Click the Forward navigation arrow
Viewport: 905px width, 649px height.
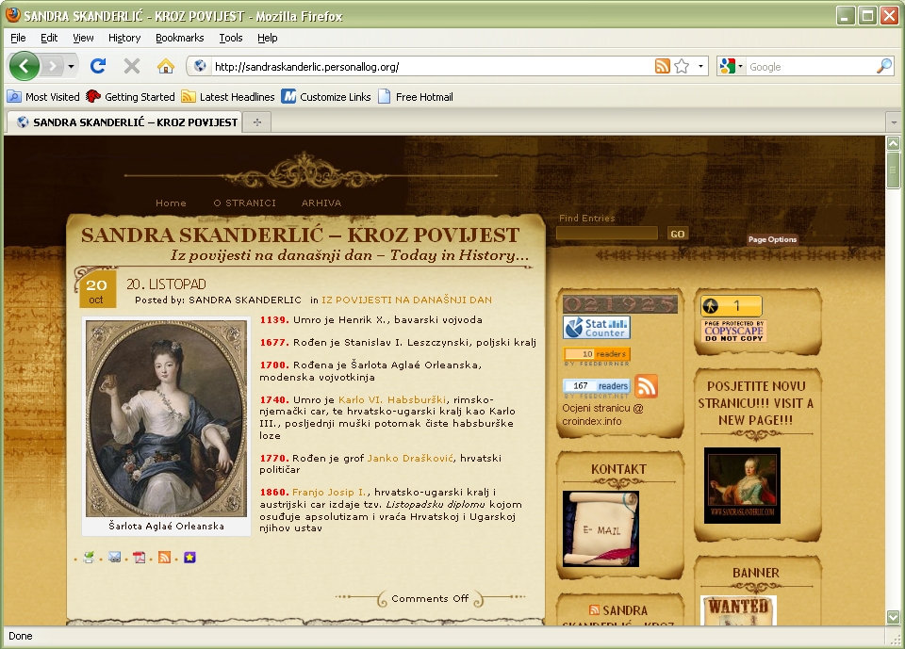click(52, 66)
